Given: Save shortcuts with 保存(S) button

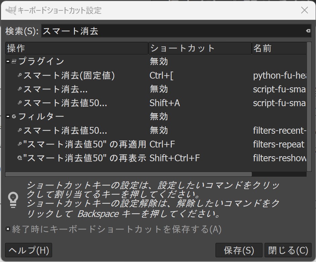Looking at the screenshot, I should [x=239, y=250].
